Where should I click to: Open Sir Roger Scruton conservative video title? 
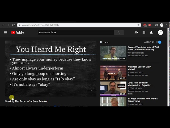(x=142, y=100)
